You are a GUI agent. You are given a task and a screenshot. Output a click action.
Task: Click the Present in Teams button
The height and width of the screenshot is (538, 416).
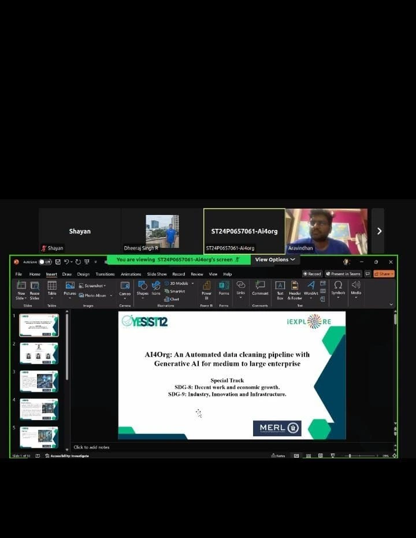[343, 274]
